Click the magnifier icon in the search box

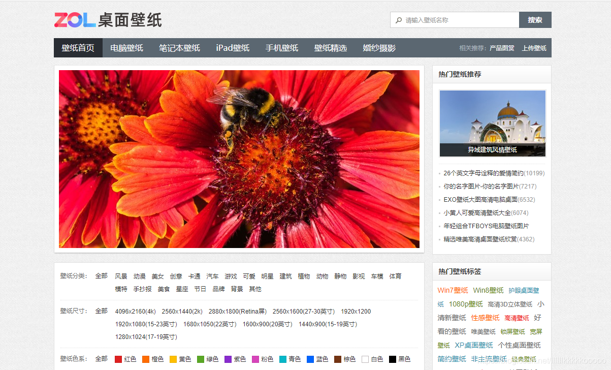click(399, 19)
